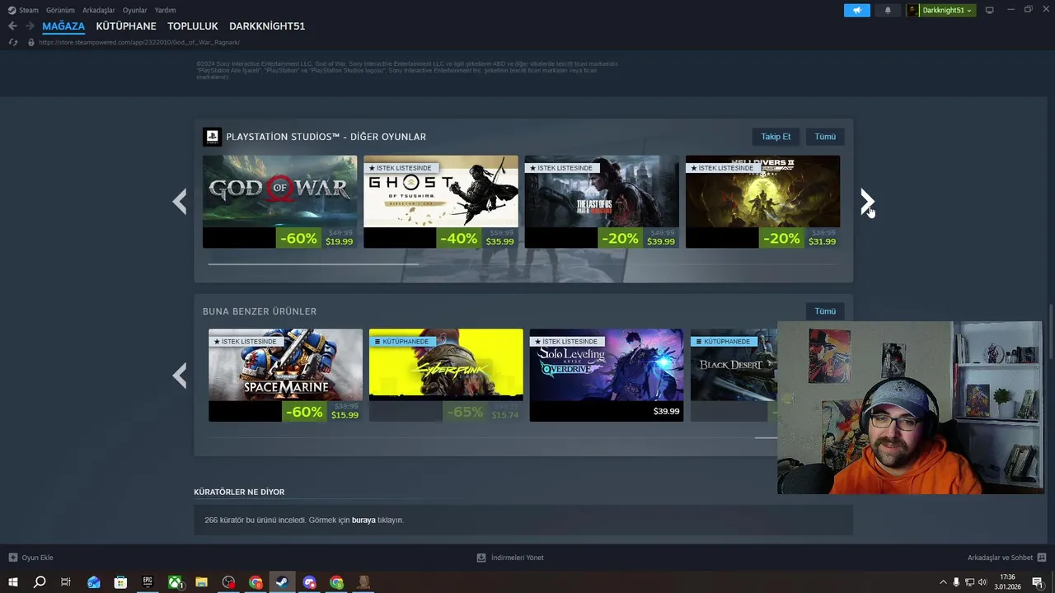This screenshot has width=1055, height=593.
Task: Open the Windows Start menu
Action: 12,582
